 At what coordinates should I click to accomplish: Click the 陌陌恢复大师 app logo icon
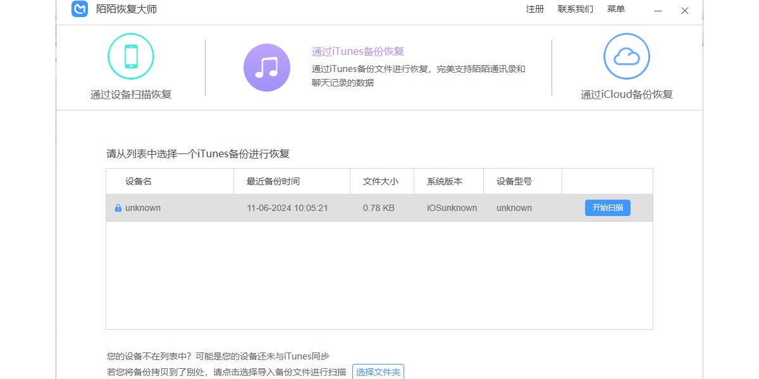pos(80,9)
